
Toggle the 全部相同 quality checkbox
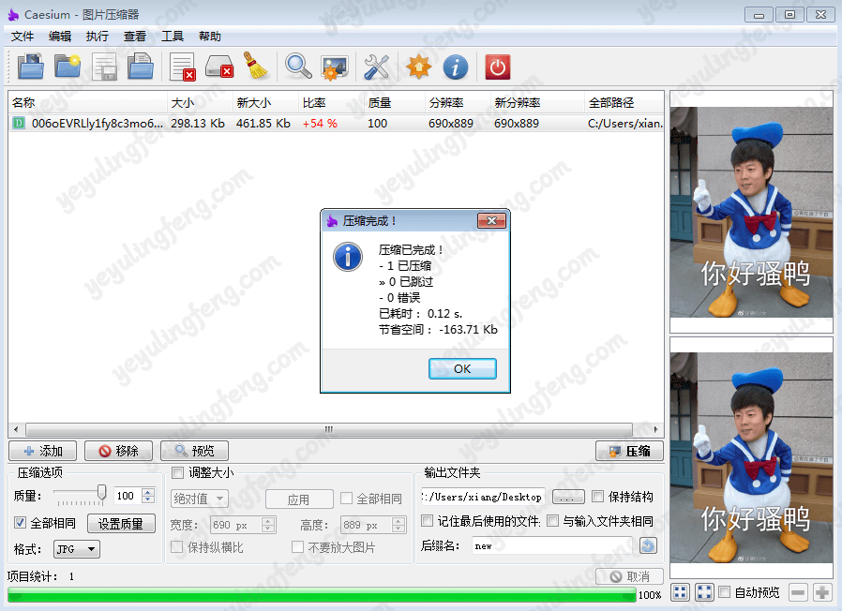[20, 522]
